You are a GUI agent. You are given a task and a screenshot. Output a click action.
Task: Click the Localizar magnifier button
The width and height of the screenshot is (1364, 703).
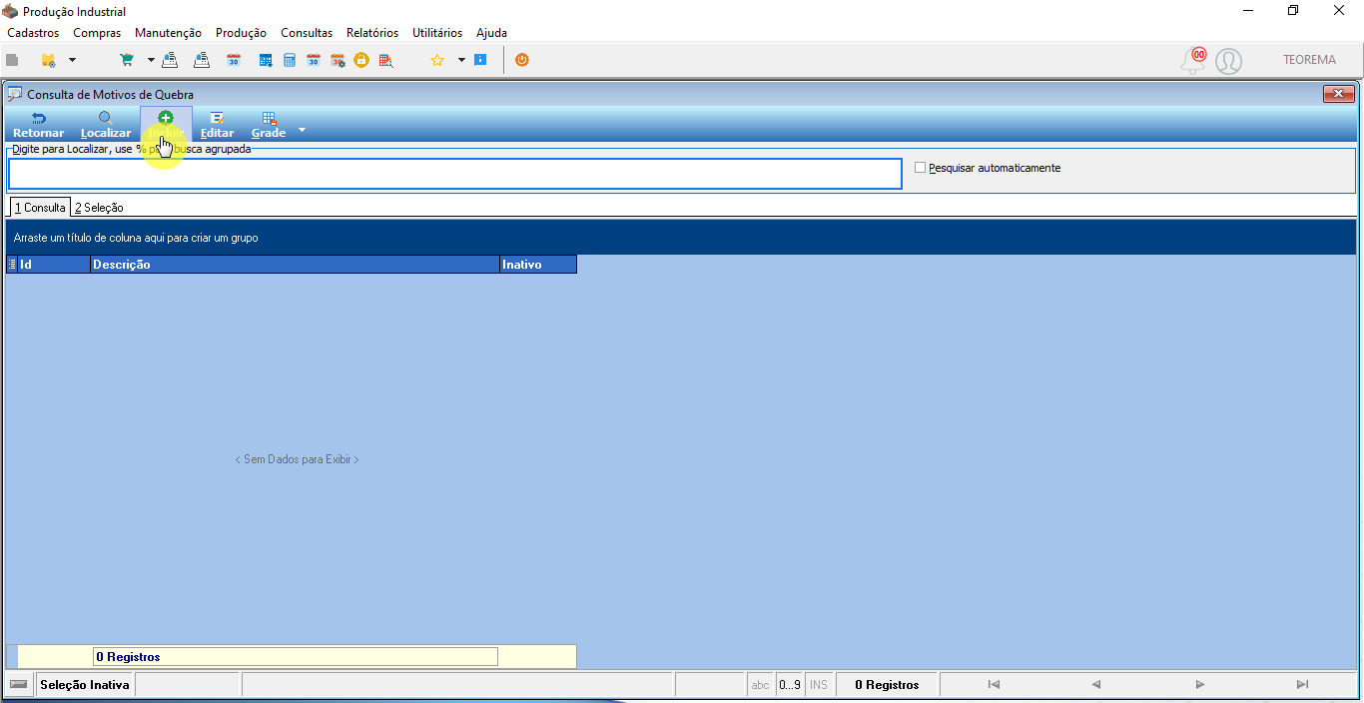coord(106,125)
